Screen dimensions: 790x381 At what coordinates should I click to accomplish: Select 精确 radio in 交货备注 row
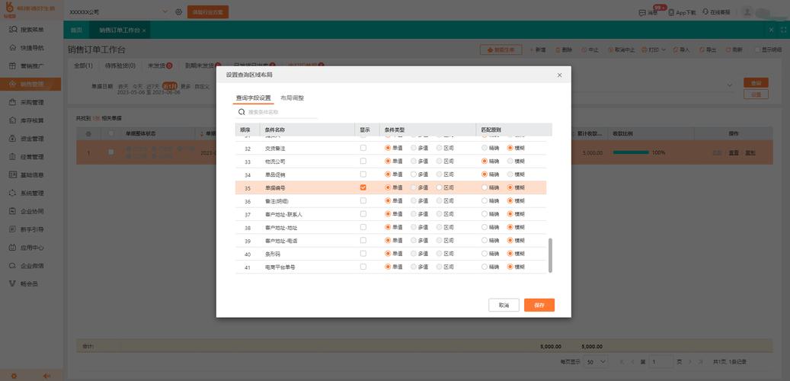[x=485, y=148]
